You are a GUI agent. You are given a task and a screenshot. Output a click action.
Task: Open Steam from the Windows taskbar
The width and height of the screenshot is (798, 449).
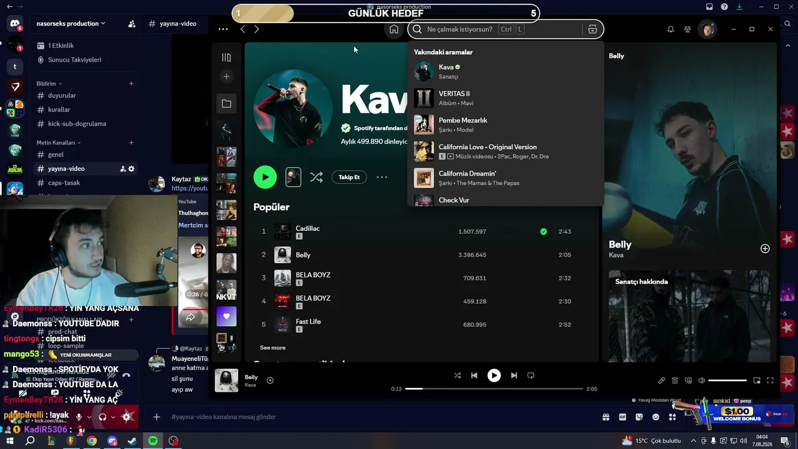point(132,441)
